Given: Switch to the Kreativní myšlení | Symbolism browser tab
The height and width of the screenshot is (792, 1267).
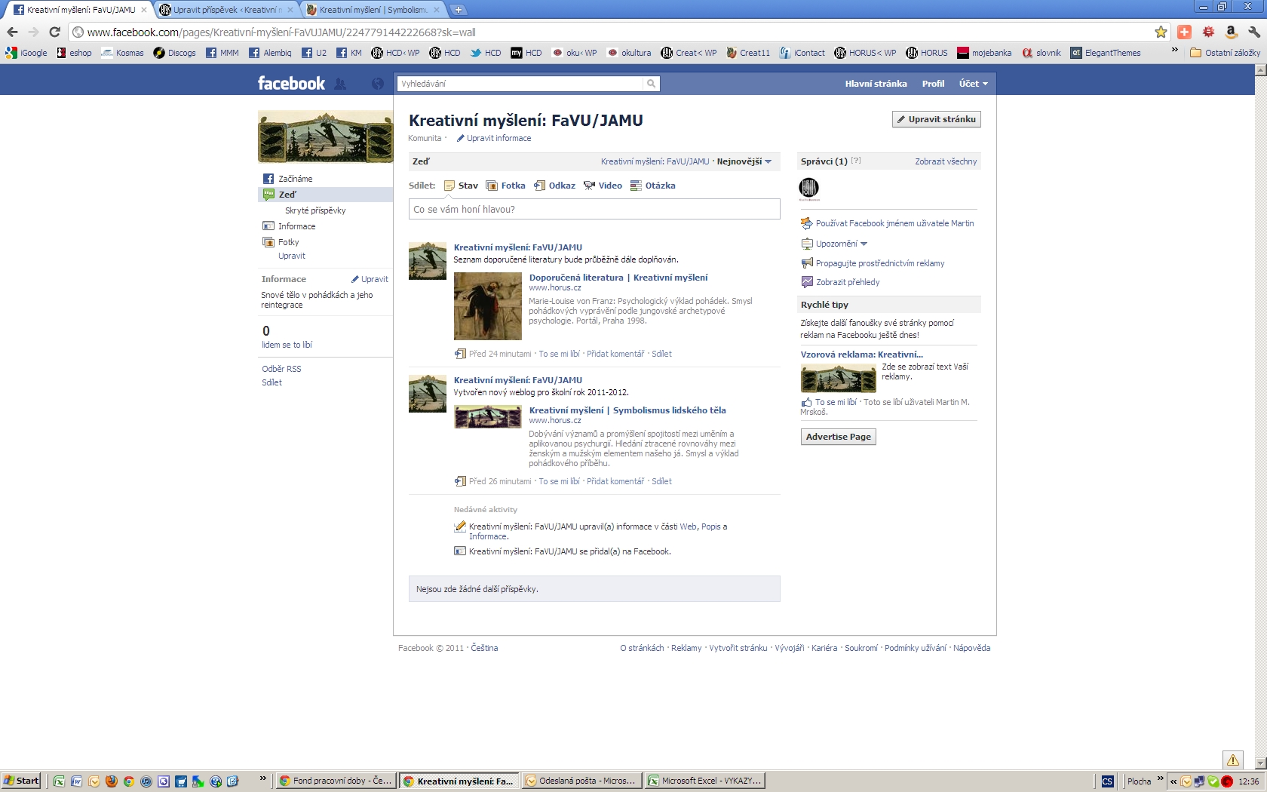Looking at the screenshot, I should [x=373, y=10].
